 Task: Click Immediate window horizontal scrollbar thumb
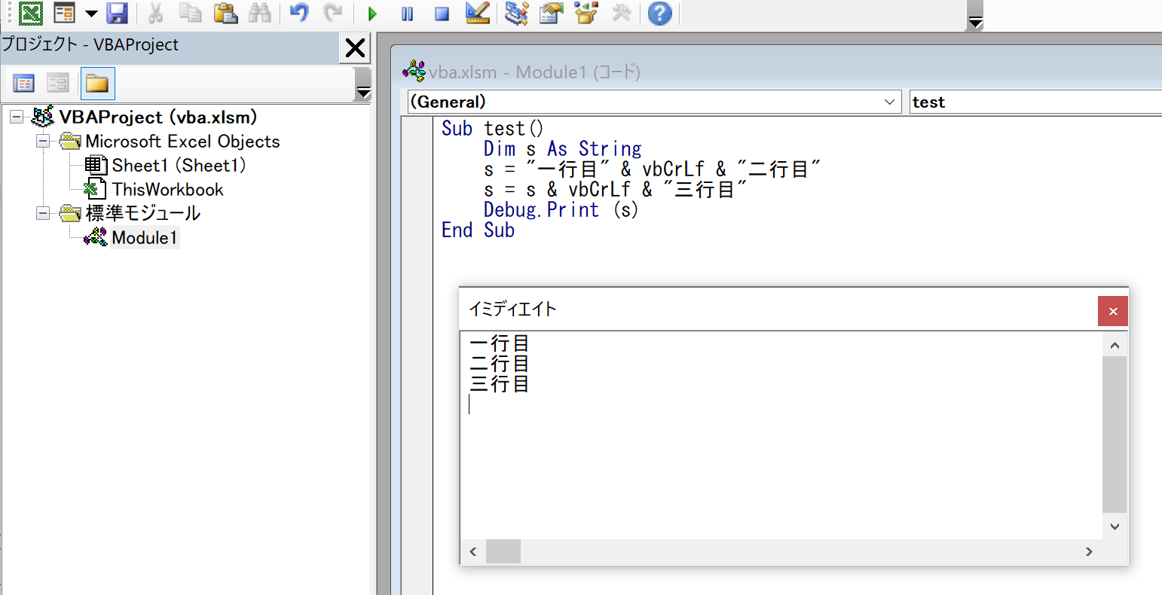pos(503,552)
